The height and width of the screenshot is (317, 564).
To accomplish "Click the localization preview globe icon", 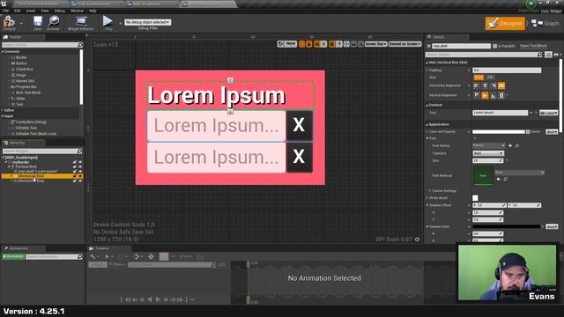I will point(280,44).
